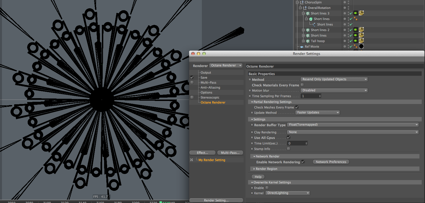Check Enable under Overwrite Kernel Settings
Viewport: 425px width, 203px height.
tap(267, 188)
